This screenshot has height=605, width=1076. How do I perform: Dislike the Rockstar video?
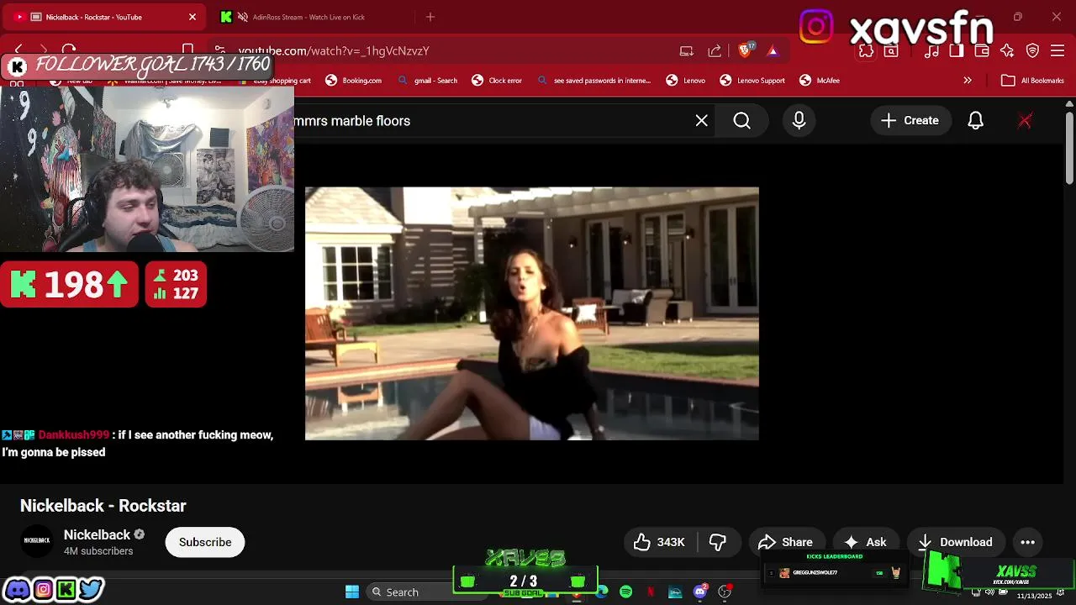pos(719,542)
